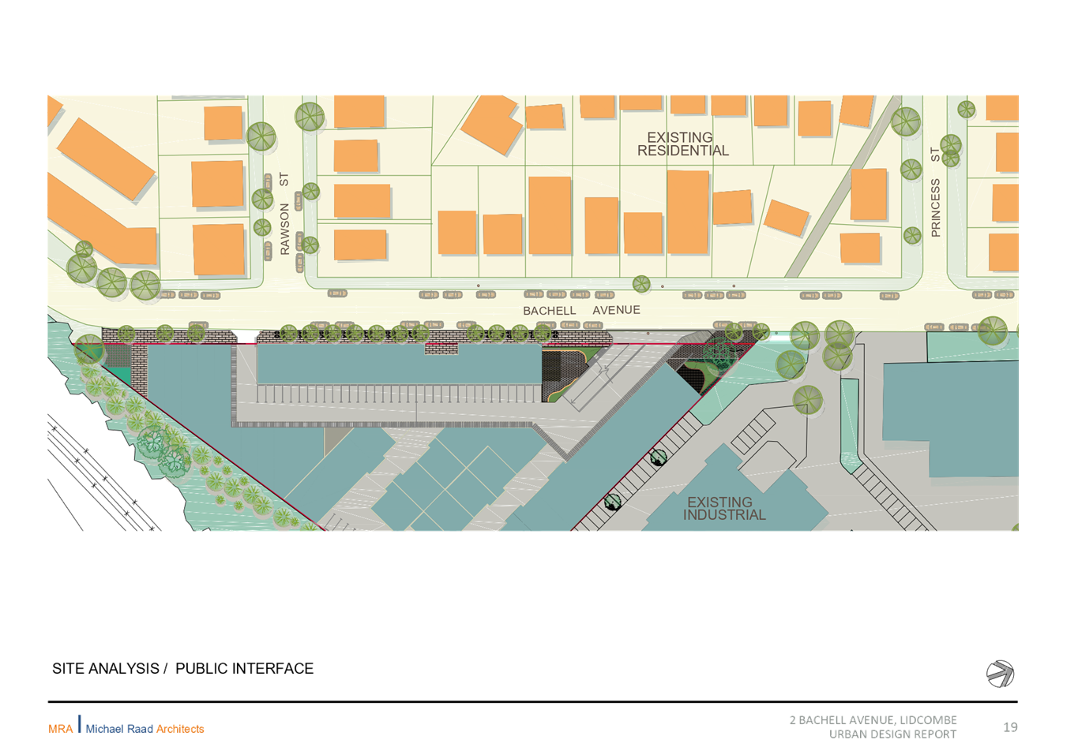1078x747 pixels.
Task: Select the Urban Design Report footer text
Action: (x=892, y=734)
